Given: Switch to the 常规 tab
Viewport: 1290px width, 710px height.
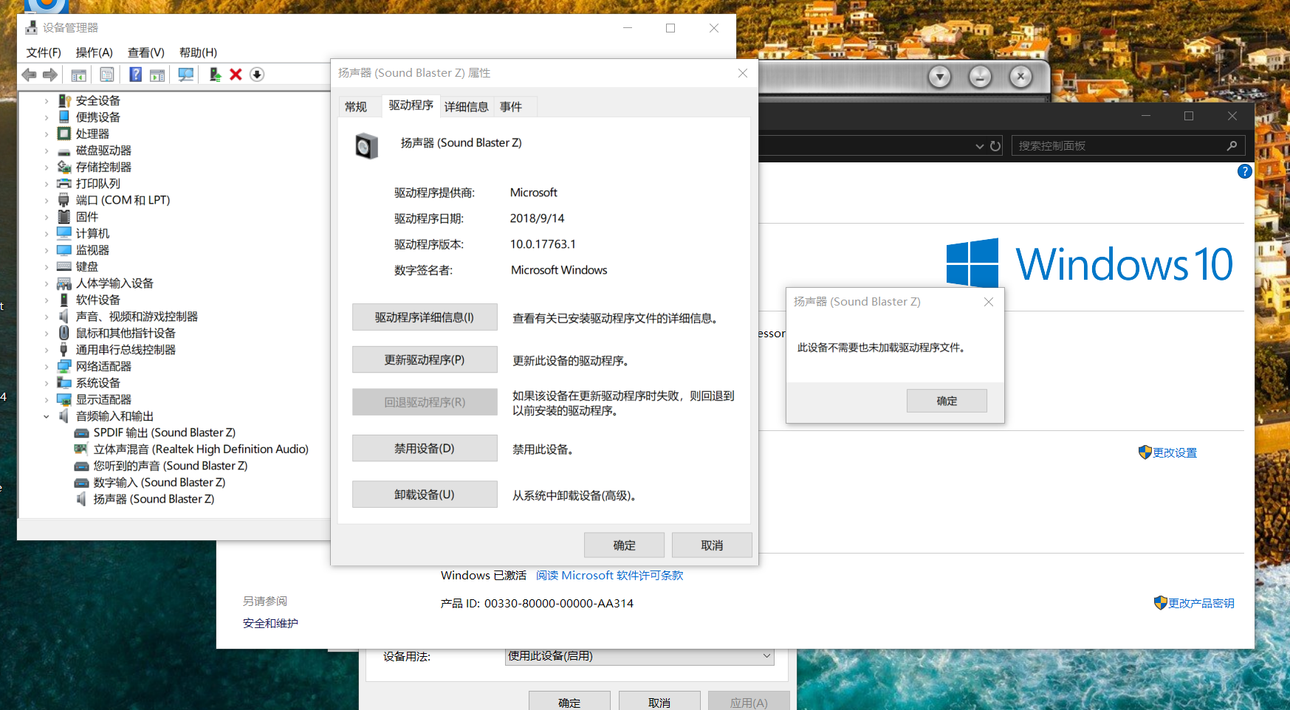Looking at the screenshot, I should click(356, 107).
